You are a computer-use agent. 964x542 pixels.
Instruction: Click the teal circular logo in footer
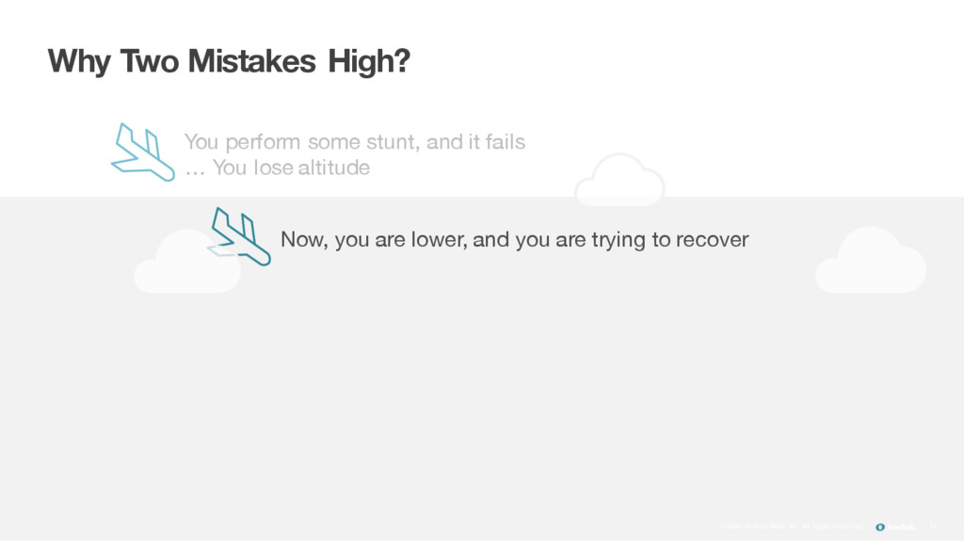[880, 527]
